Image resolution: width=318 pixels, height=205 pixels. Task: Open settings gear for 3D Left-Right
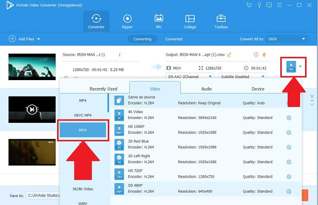289,162
